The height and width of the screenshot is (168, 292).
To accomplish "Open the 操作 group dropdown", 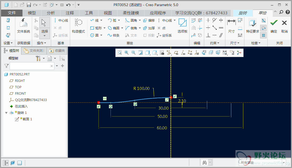I will [x=41, y=43].
